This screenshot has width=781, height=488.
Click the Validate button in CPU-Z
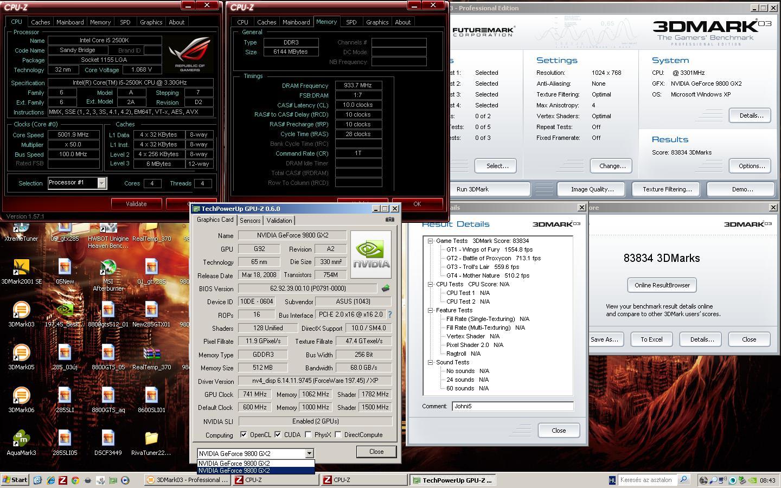point(136,204)
